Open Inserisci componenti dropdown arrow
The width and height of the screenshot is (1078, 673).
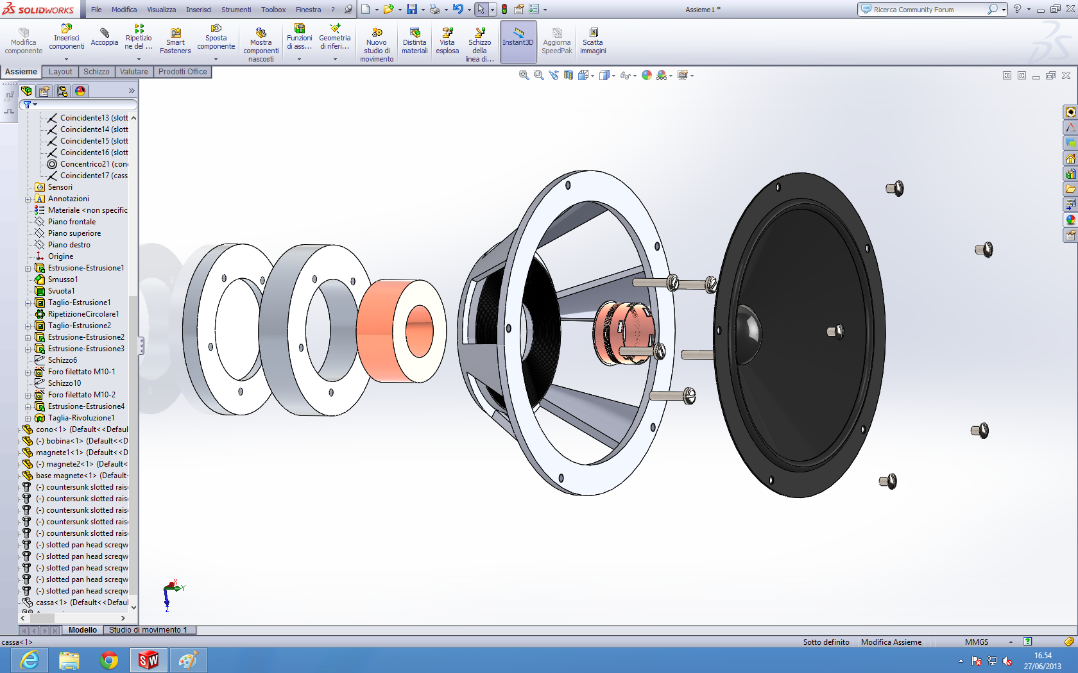(x=67, y=59)
